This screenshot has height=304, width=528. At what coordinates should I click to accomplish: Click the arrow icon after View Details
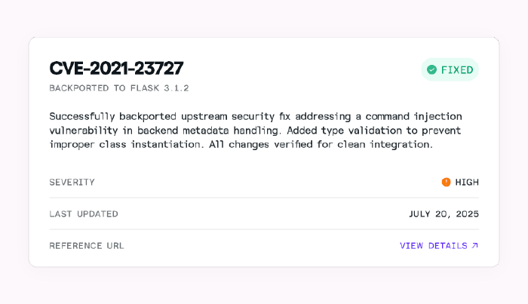coord(474,245)
